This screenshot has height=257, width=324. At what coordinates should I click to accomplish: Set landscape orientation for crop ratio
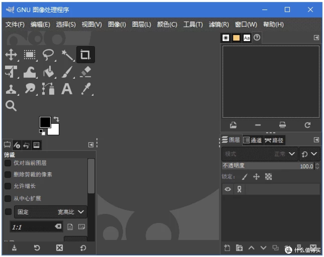tap(82, 227)
